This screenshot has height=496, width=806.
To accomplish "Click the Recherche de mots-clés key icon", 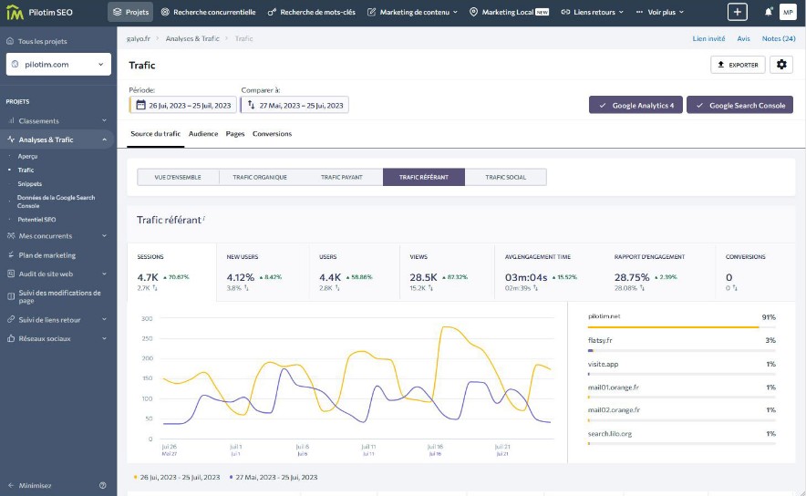I will tap(272, 12).
